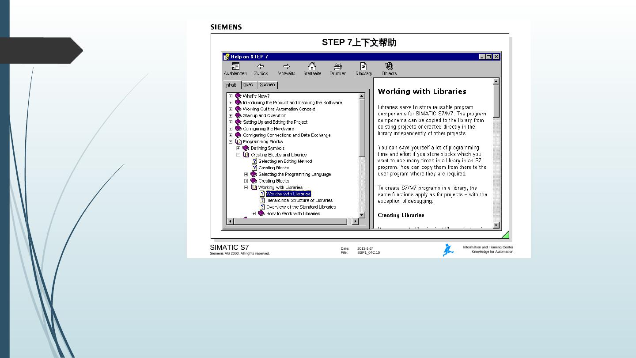Viewport: 636px width, 358px height.
Task: Click the book icon for How to Work with Libraries
Action: click(x=261, y=213)
